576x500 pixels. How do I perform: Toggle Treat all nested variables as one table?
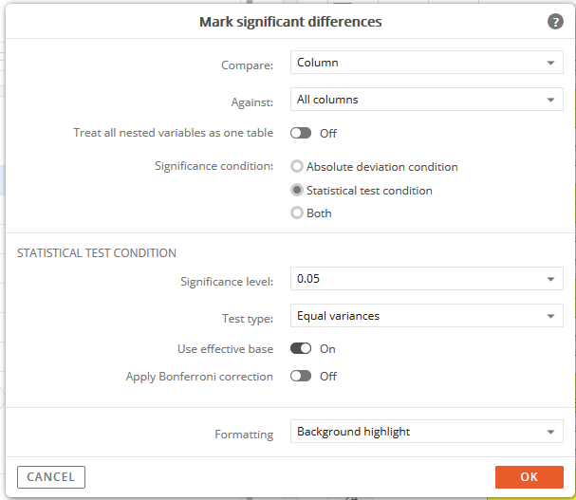coord(301,133)
